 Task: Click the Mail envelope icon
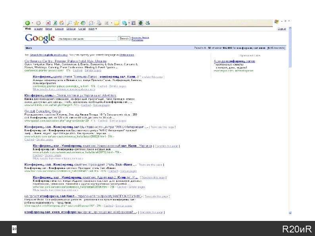(91, 23)
